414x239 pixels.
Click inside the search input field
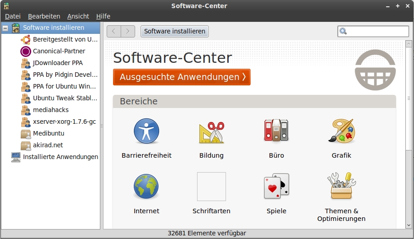pyautogui.click(x=377, y=31)
